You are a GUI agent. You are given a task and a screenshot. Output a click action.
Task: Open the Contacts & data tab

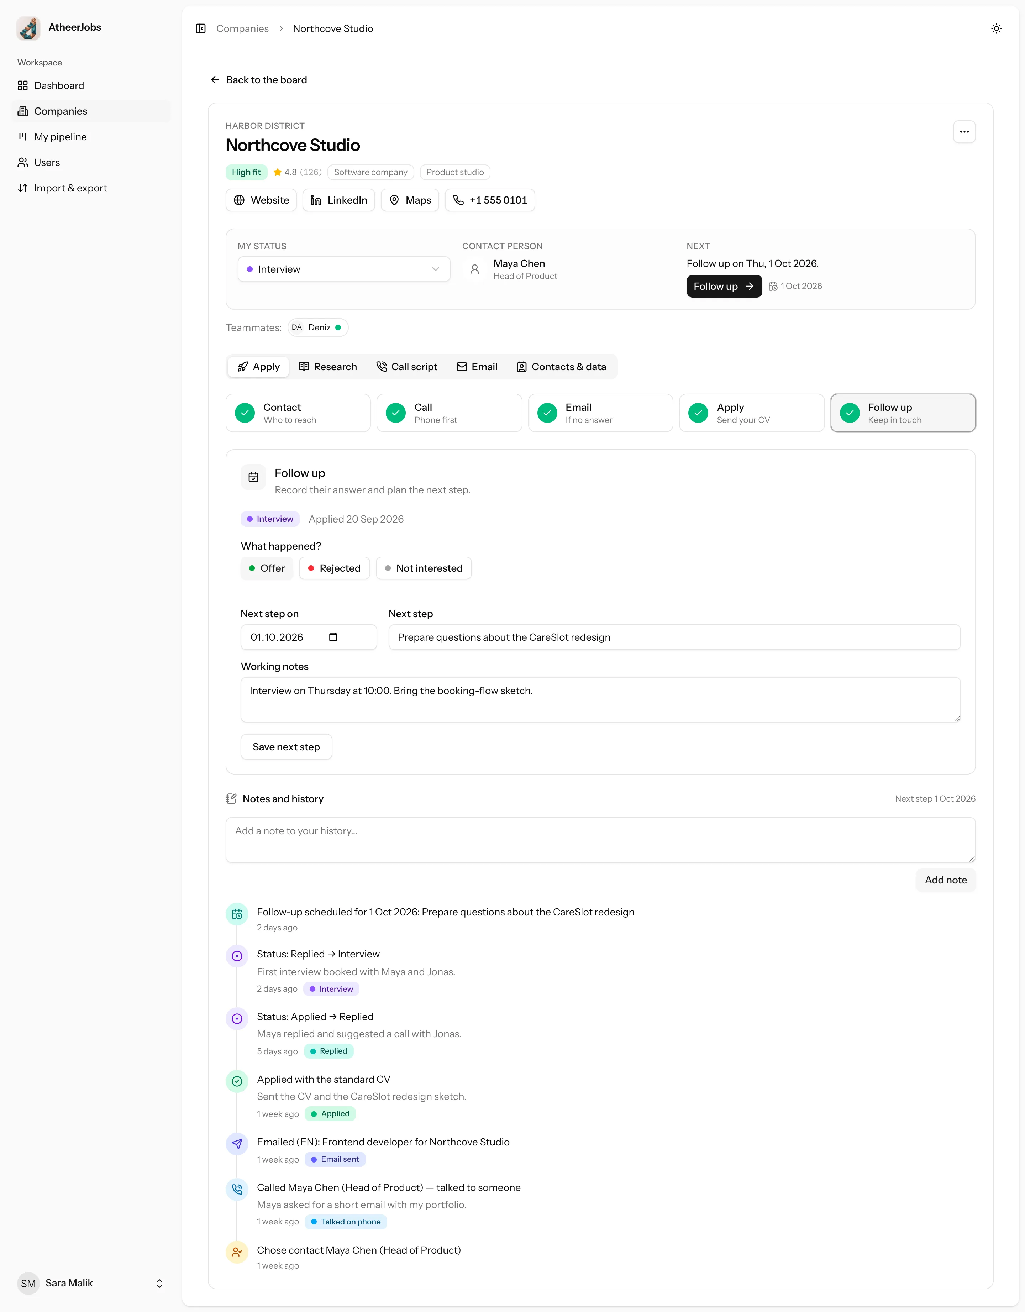(x=561, y=367)
